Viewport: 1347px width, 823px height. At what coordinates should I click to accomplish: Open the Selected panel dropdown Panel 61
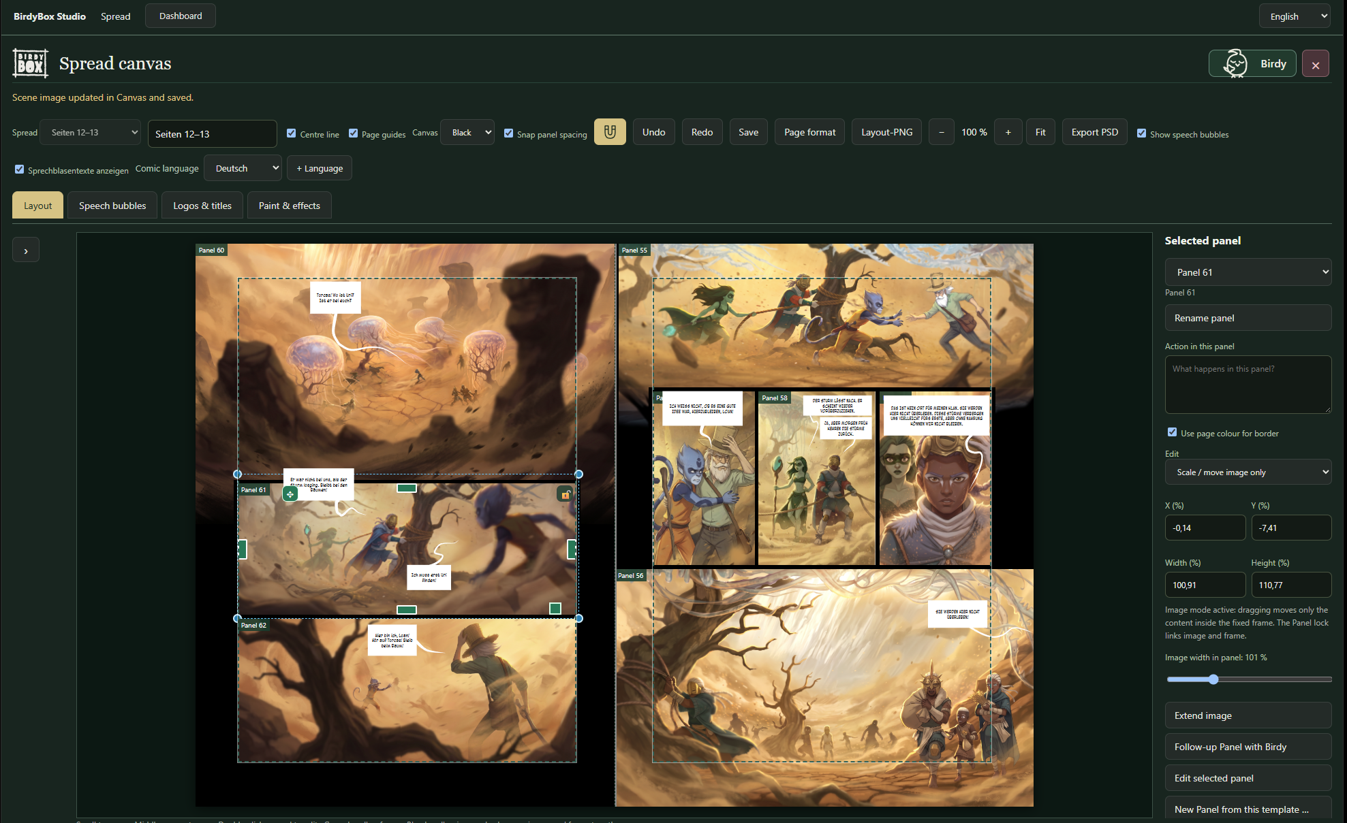point(1248,272)
